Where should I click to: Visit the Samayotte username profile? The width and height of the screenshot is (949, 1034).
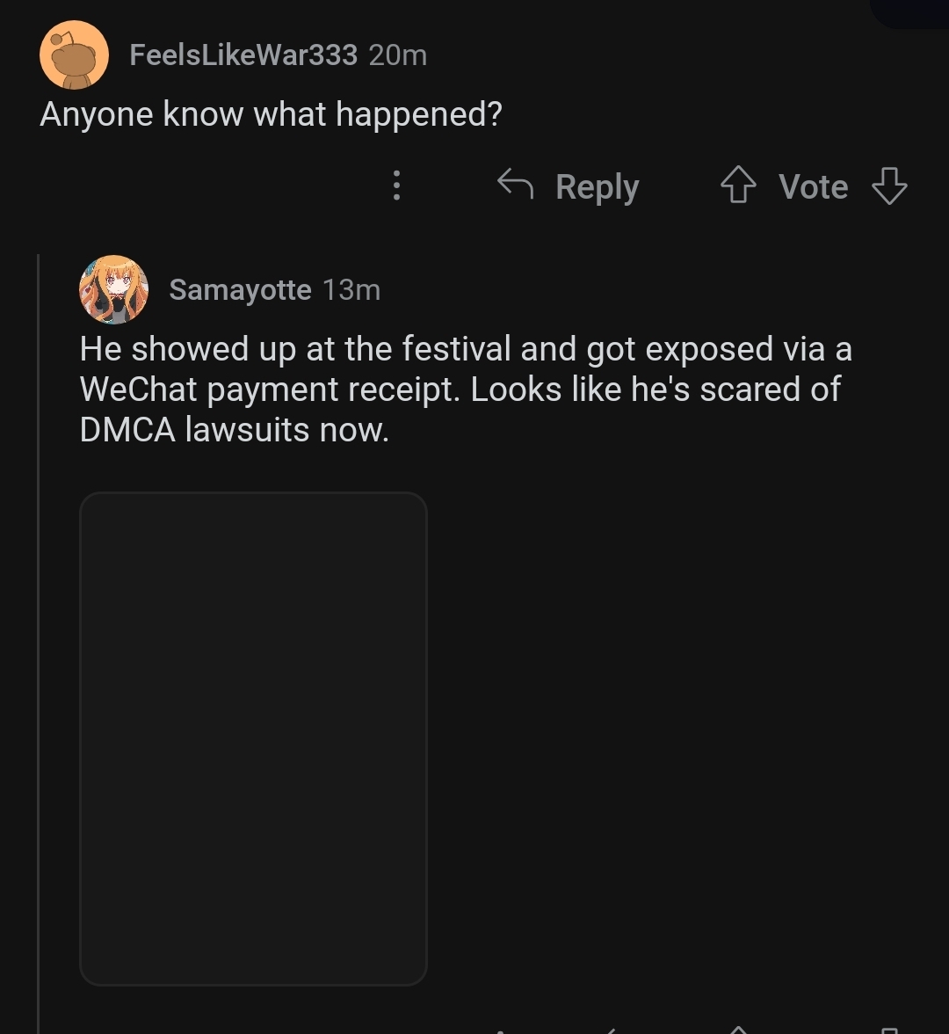240,289
